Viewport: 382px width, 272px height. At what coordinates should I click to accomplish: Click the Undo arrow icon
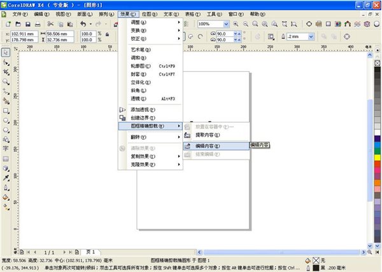click(x=83, y=24)
